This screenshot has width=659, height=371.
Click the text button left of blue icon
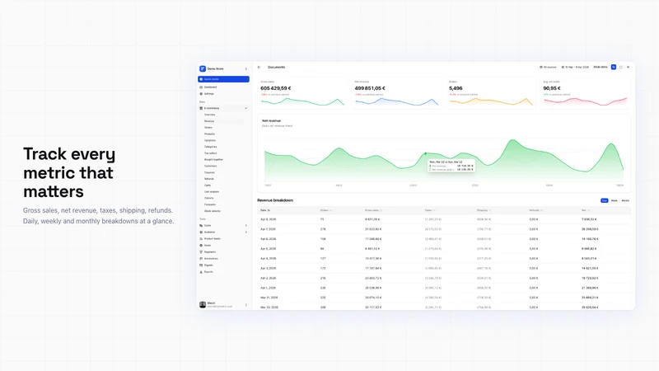pos(601,68)
